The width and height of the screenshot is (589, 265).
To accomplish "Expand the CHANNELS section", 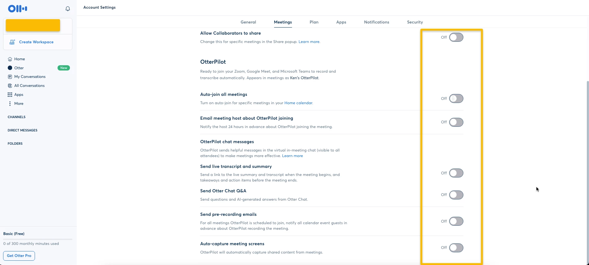I will coord(16,117).
